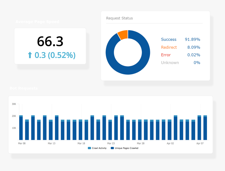Screen dimensions: 225x171
Task: Click the Apr 02 axis date label
Action: tap(170, 143)
